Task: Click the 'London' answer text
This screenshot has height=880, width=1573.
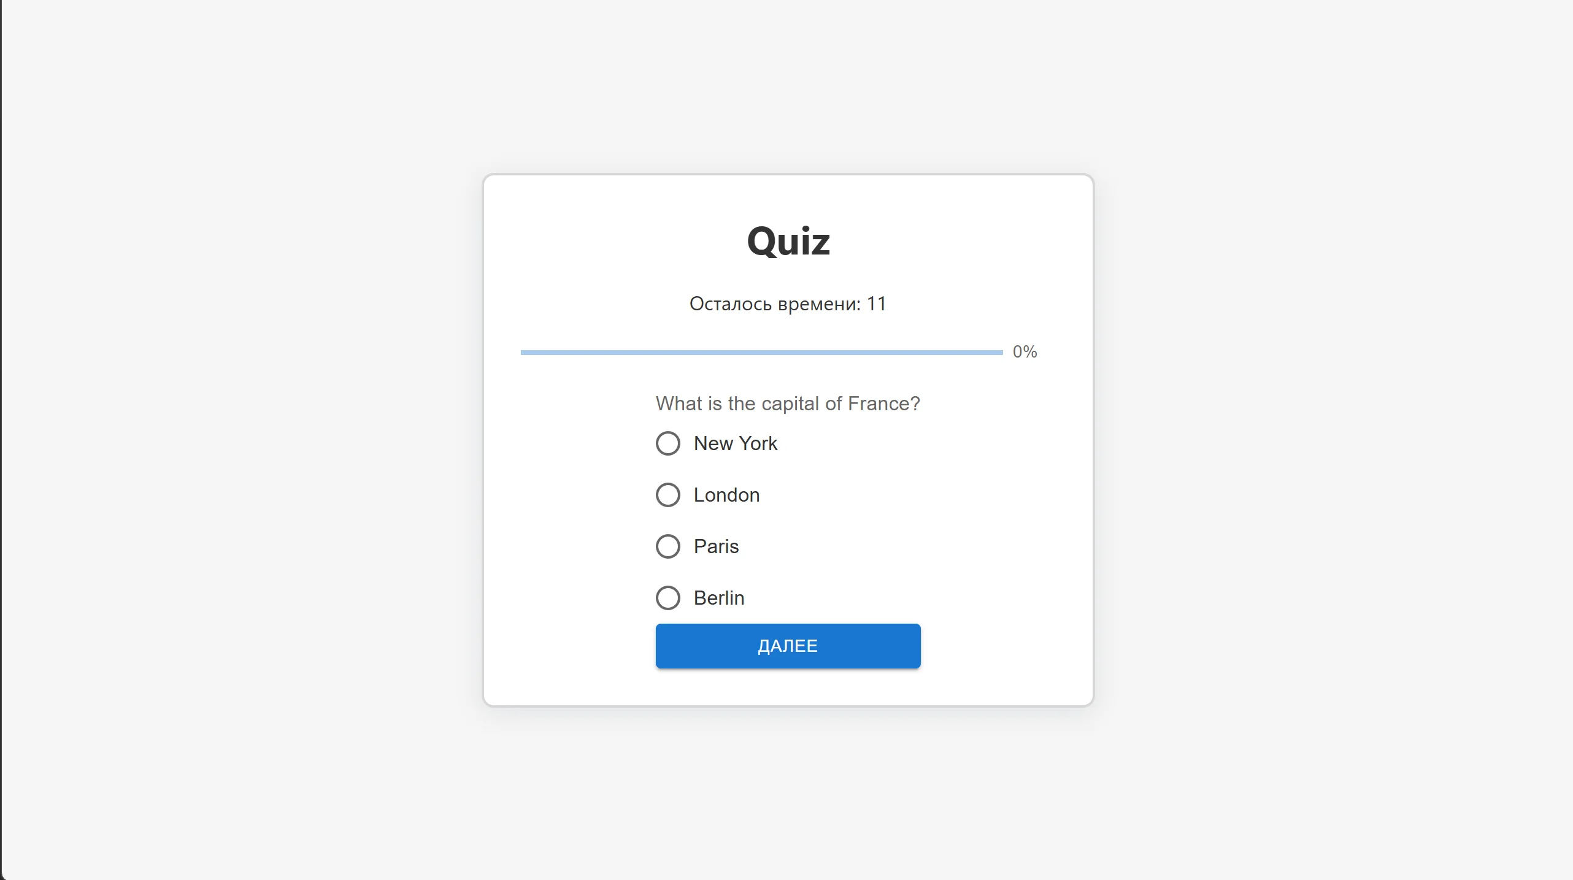Action: pos(726,495)
